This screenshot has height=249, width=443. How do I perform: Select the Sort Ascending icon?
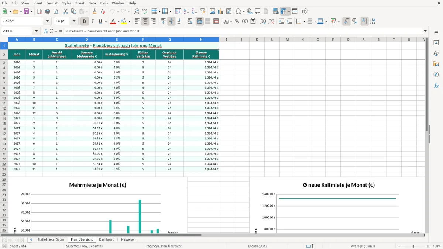pos(186,11)
